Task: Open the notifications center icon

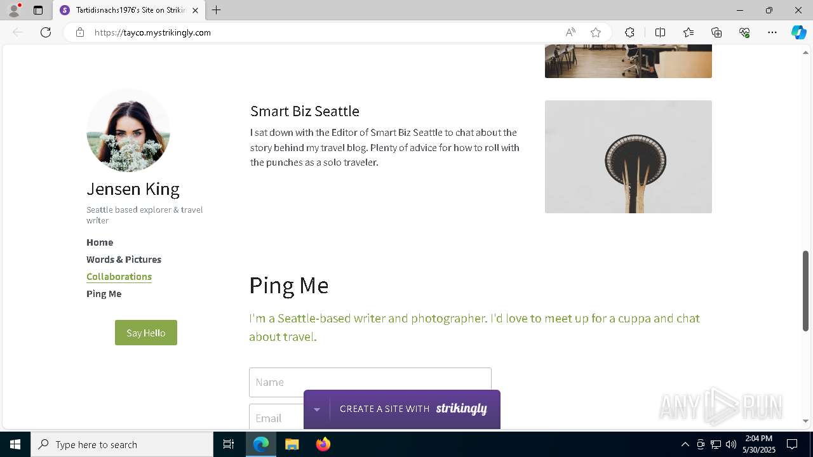Action: (792, 444)
